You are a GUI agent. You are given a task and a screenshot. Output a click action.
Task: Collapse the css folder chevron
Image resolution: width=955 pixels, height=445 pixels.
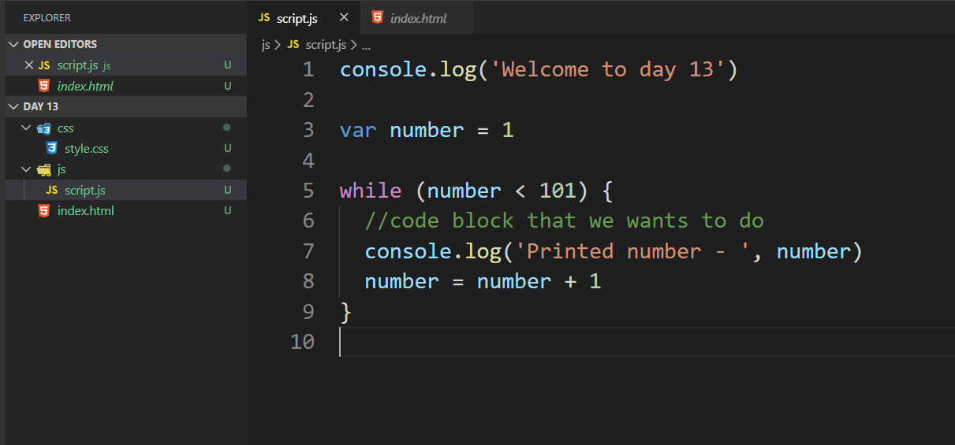coord(28,128)
